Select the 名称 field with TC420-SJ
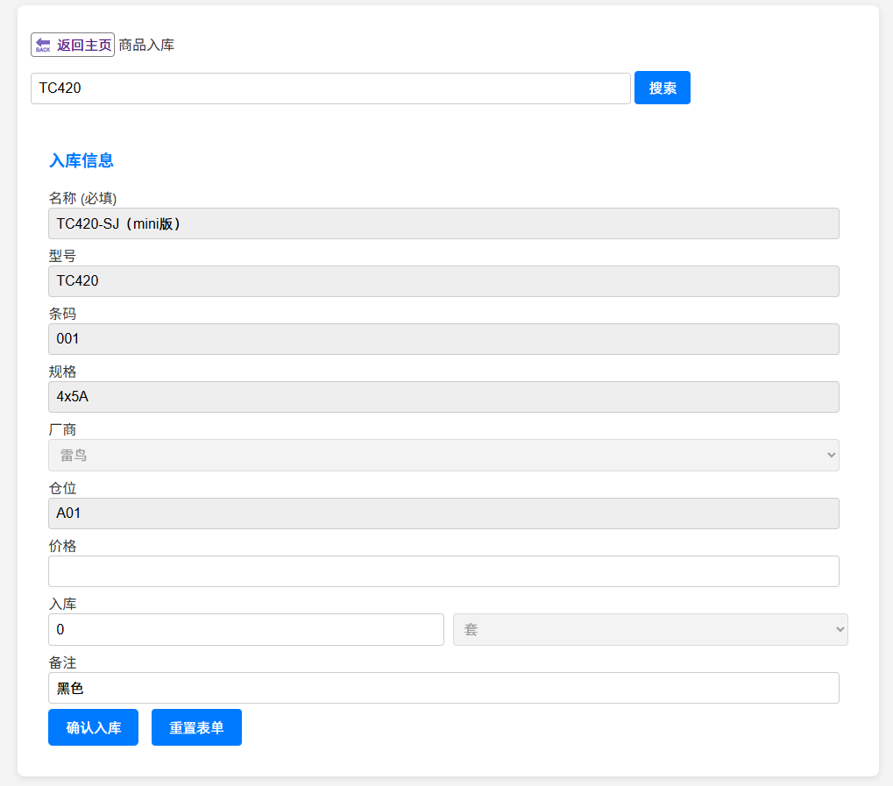The height and width of the screenshot is (786, 893). [x=443, y=223]
